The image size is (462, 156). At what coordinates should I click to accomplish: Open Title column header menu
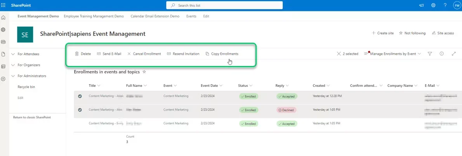tap(94, 86)
